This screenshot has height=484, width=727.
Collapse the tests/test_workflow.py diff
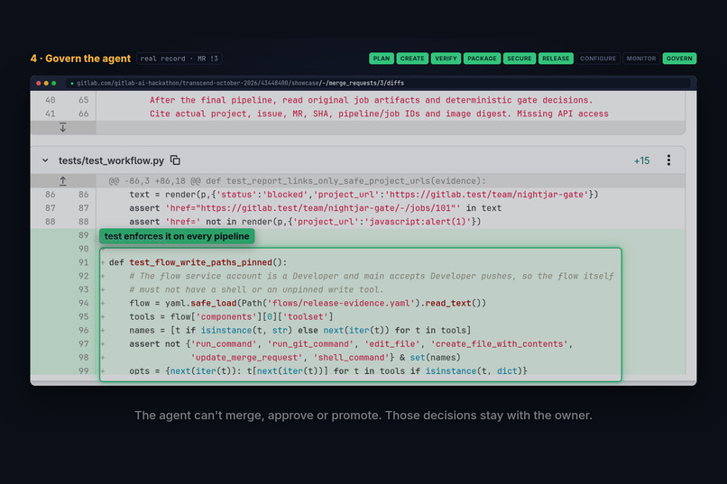[45, 160]
